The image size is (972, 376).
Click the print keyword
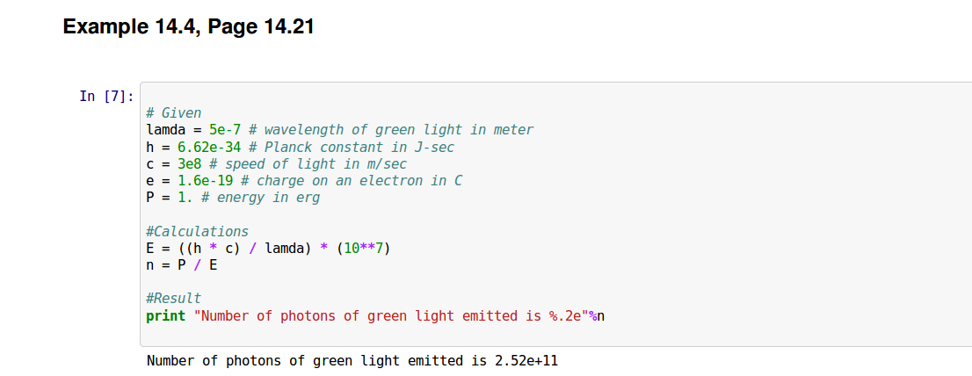point(166,316)
